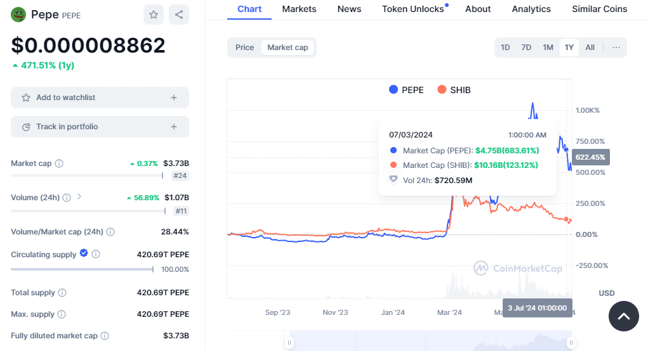Click the Mar '24 axis label
Screen dimensions: 648x351
pyautogui.click(x=449, y=312)
